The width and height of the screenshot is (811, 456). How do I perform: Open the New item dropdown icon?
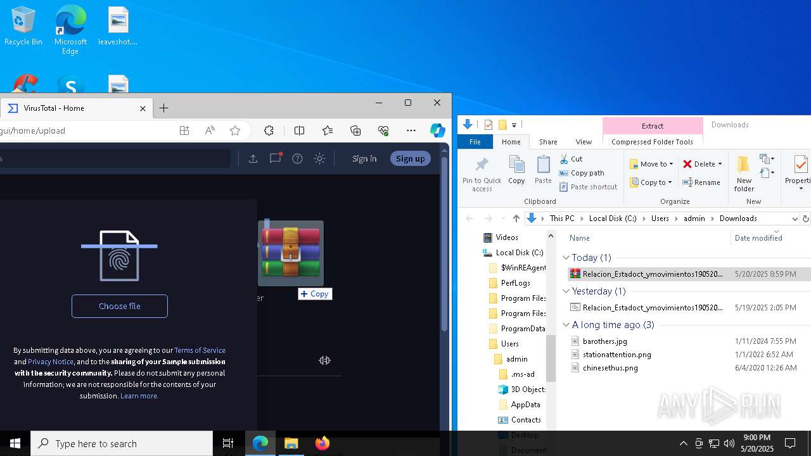767,159
